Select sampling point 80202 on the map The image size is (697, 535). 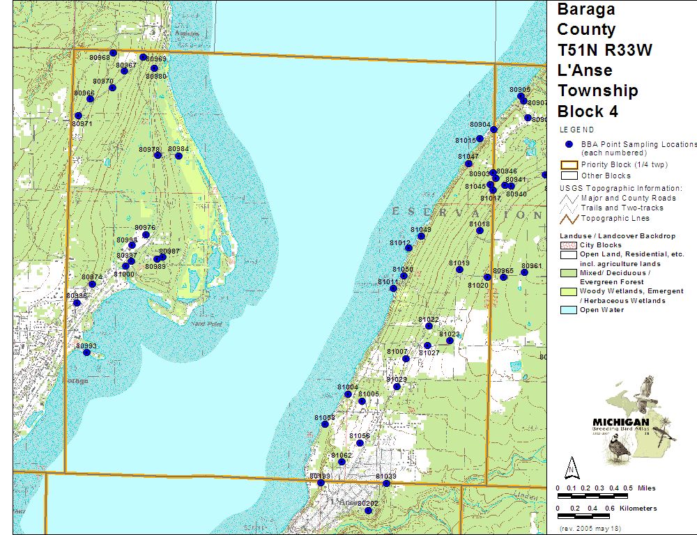(368, 511)
